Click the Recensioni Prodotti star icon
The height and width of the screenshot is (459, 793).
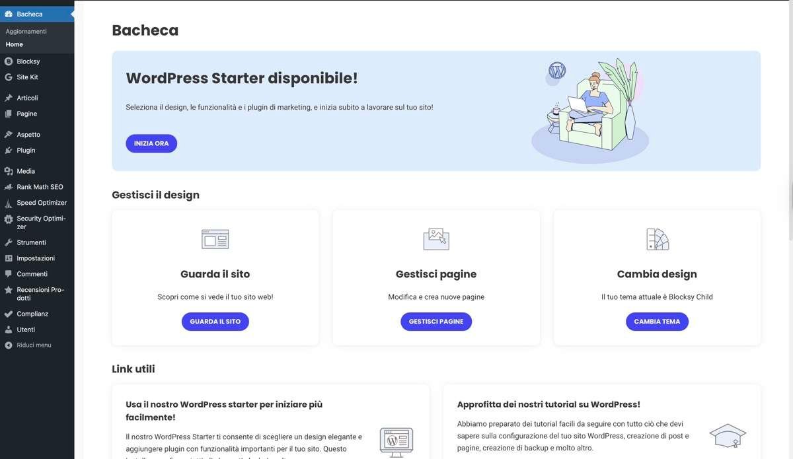(x=9, y=290)
